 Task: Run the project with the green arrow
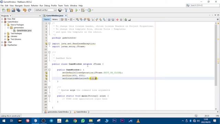click(76, 10)
